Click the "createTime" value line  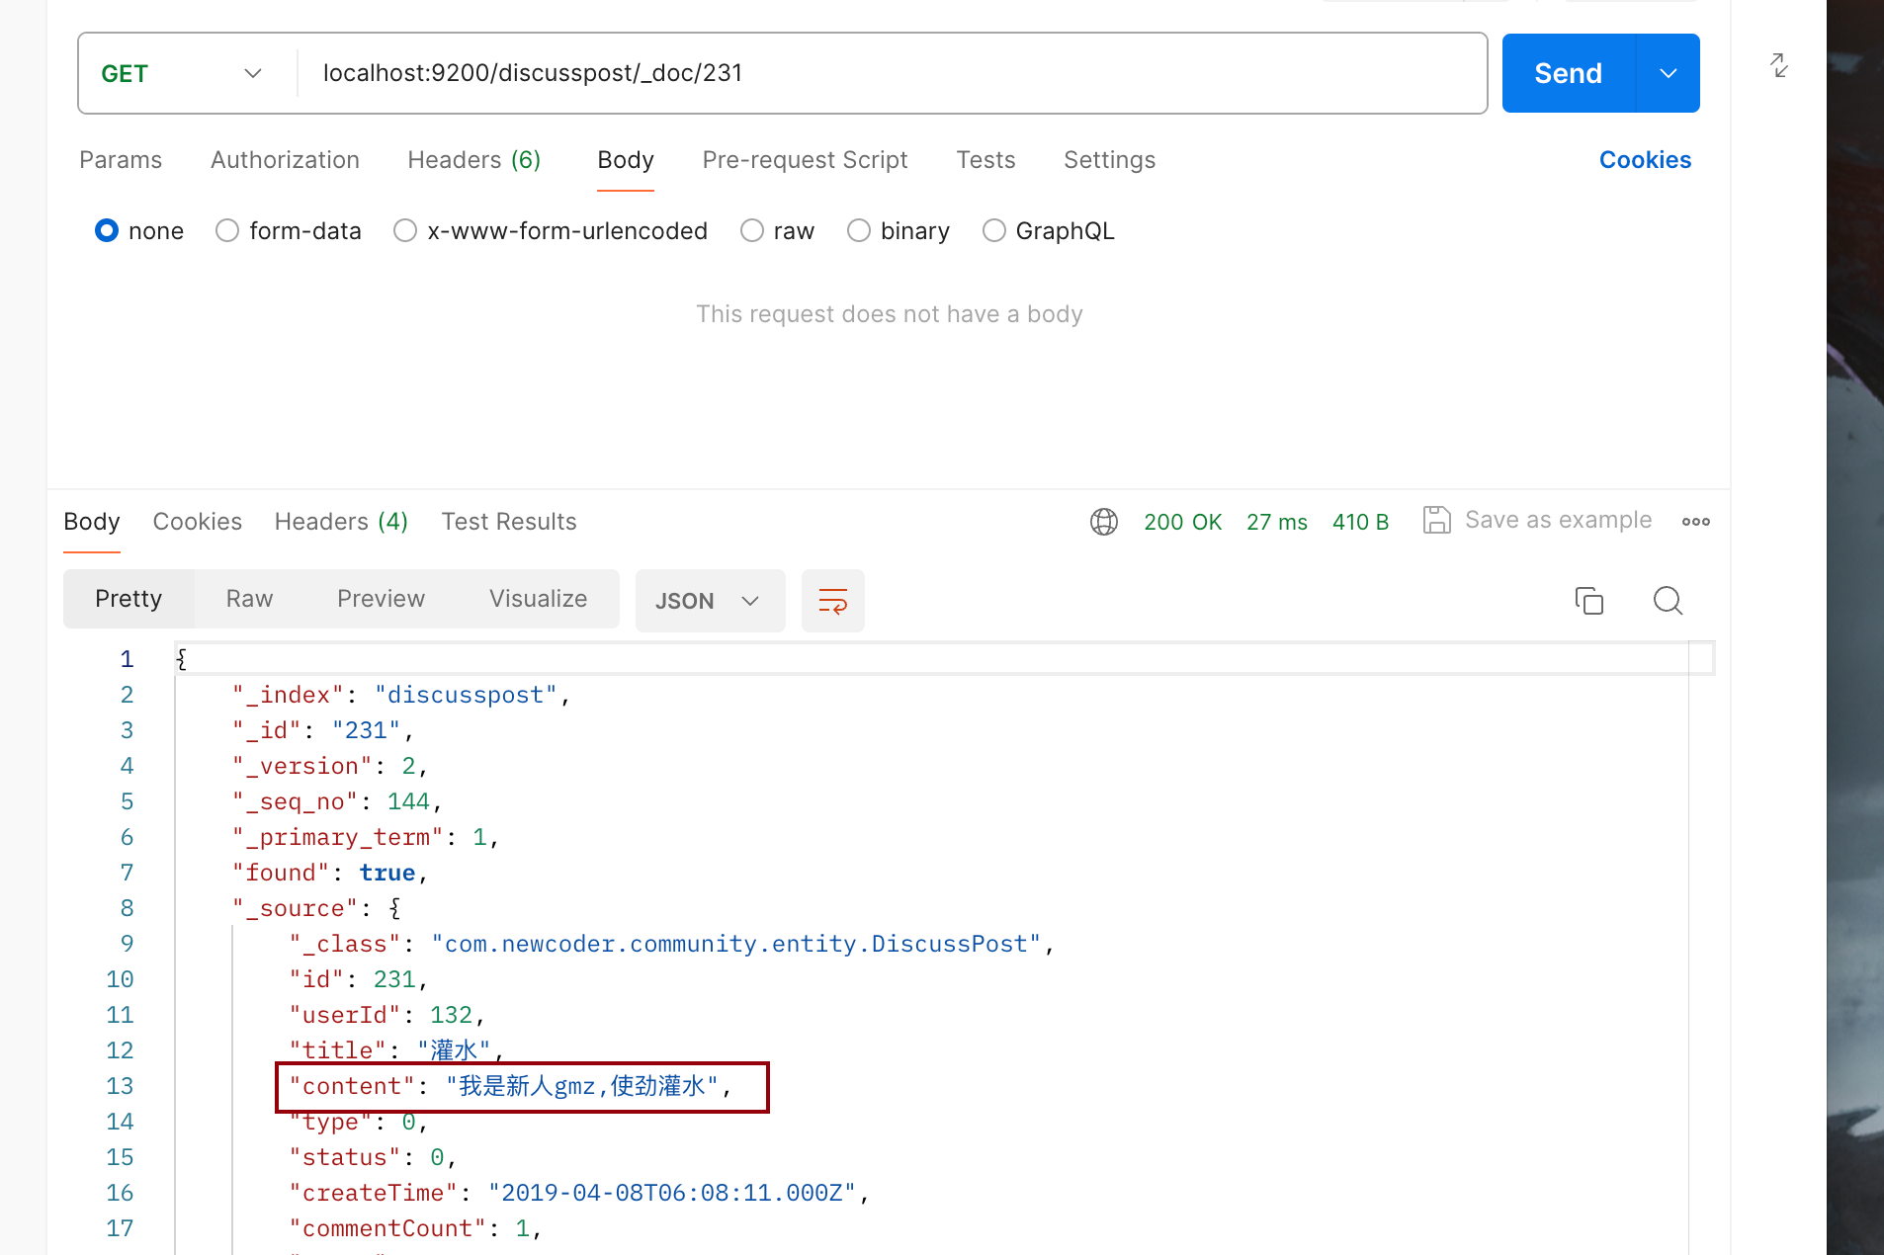coord(579,1193)
